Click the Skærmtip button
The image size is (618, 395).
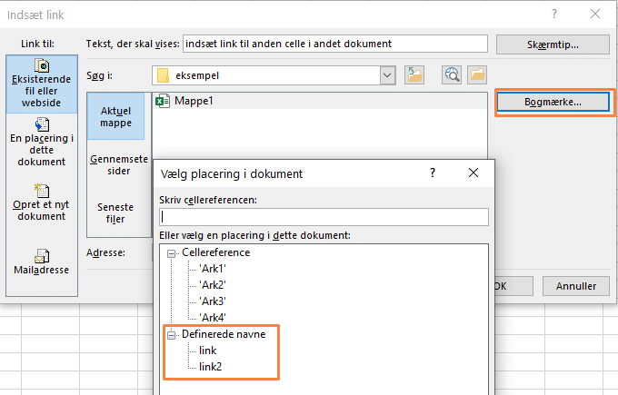[553, 44]
